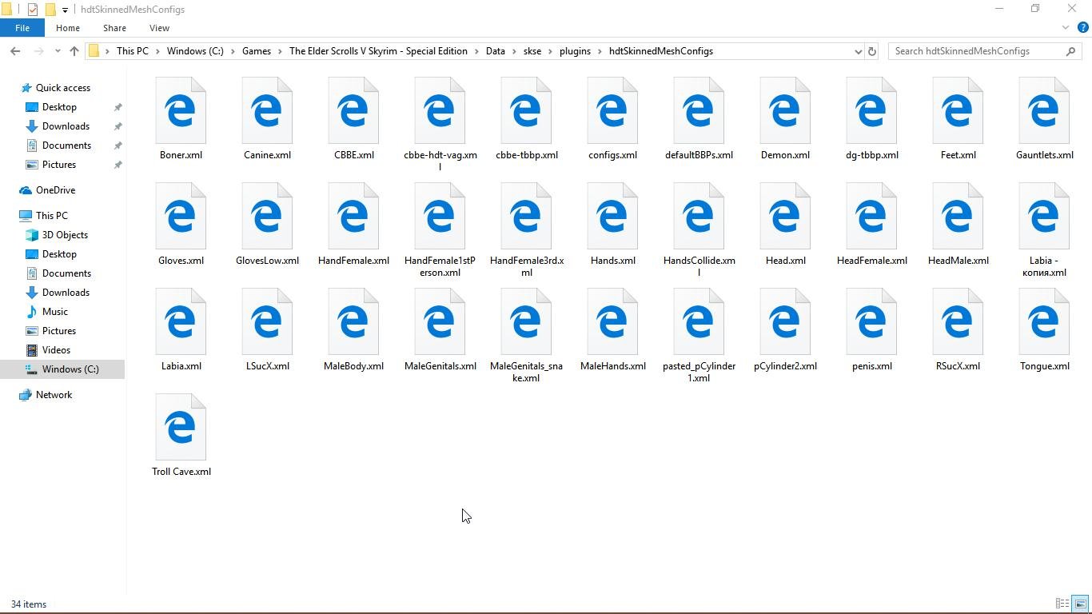Select the Troll Cave.xml file icon
The height and width of the screenshot is (614, 1092).
pos(181,428)
